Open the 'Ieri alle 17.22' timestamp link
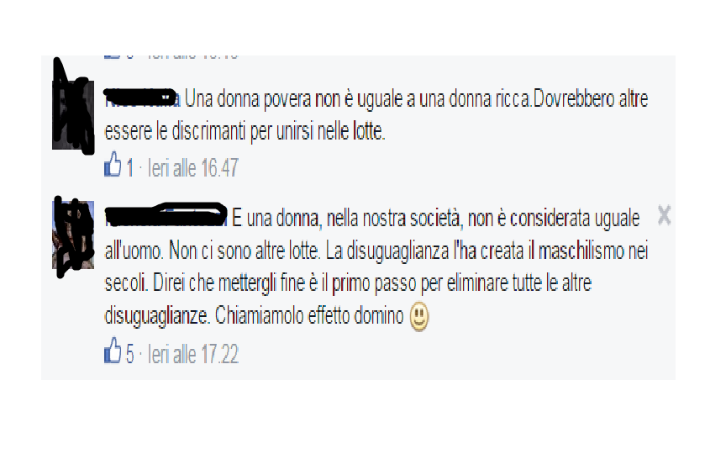 pos(193,354)
